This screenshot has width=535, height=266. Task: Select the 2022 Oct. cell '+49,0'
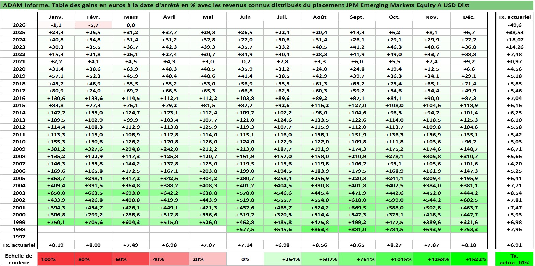tap(394, 54)
